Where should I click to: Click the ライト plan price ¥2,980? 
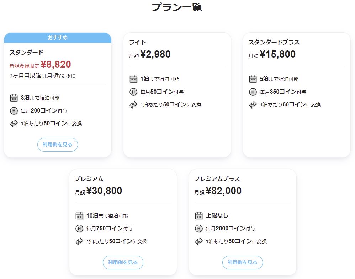click(155, 54)
